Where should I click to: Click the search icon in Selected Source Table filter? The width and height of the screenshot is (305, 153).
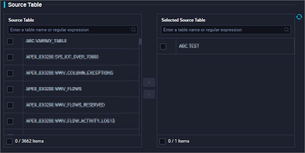tap(286, 30)
